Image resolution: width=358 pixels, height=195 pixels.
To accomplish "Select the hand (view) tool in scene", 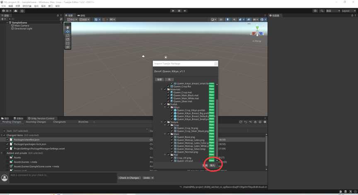I will tap(68, 27).
